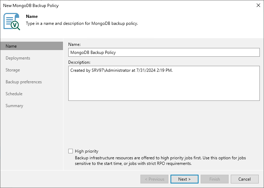Click the Next > button
Screen dimensions: 264x188
pyautogui.click(x=185, y=179)
